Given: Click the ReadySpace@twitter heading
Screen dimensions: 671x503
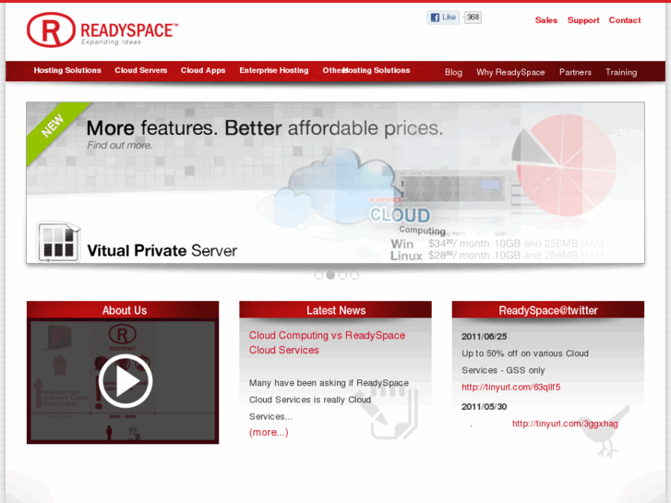Looking at the screenshot, I should pyautogui.click(x=548, y=310).
